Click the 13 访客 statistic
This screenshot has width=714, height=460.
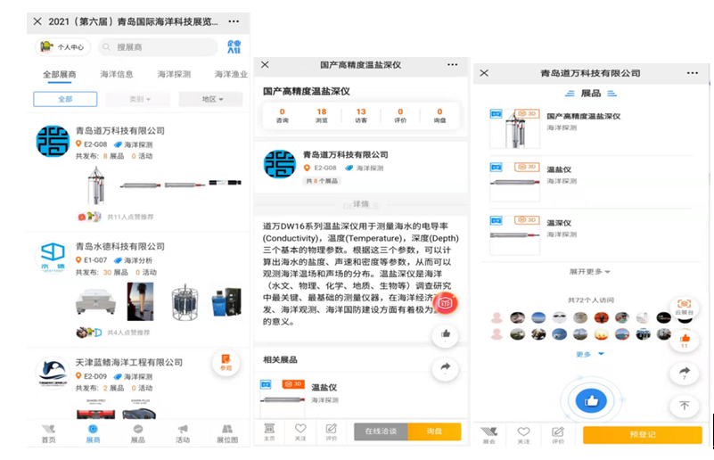361,115
